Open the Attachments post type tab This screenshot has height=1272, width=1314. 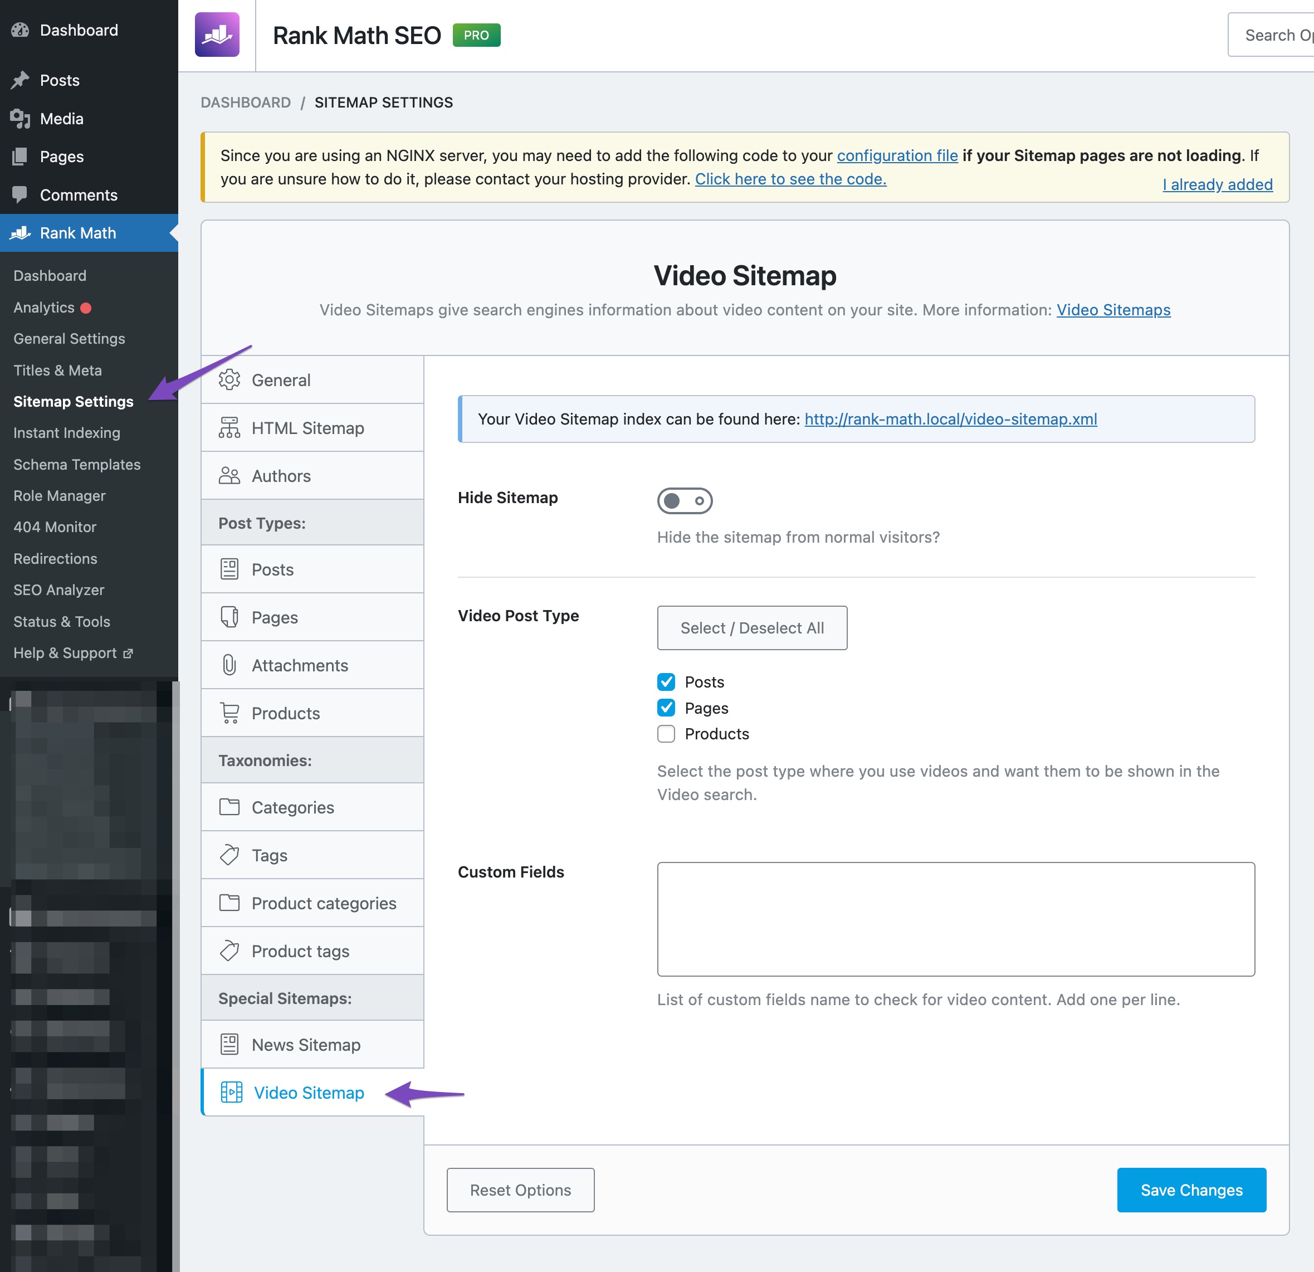pyautogui.click(x=312, y=665)
